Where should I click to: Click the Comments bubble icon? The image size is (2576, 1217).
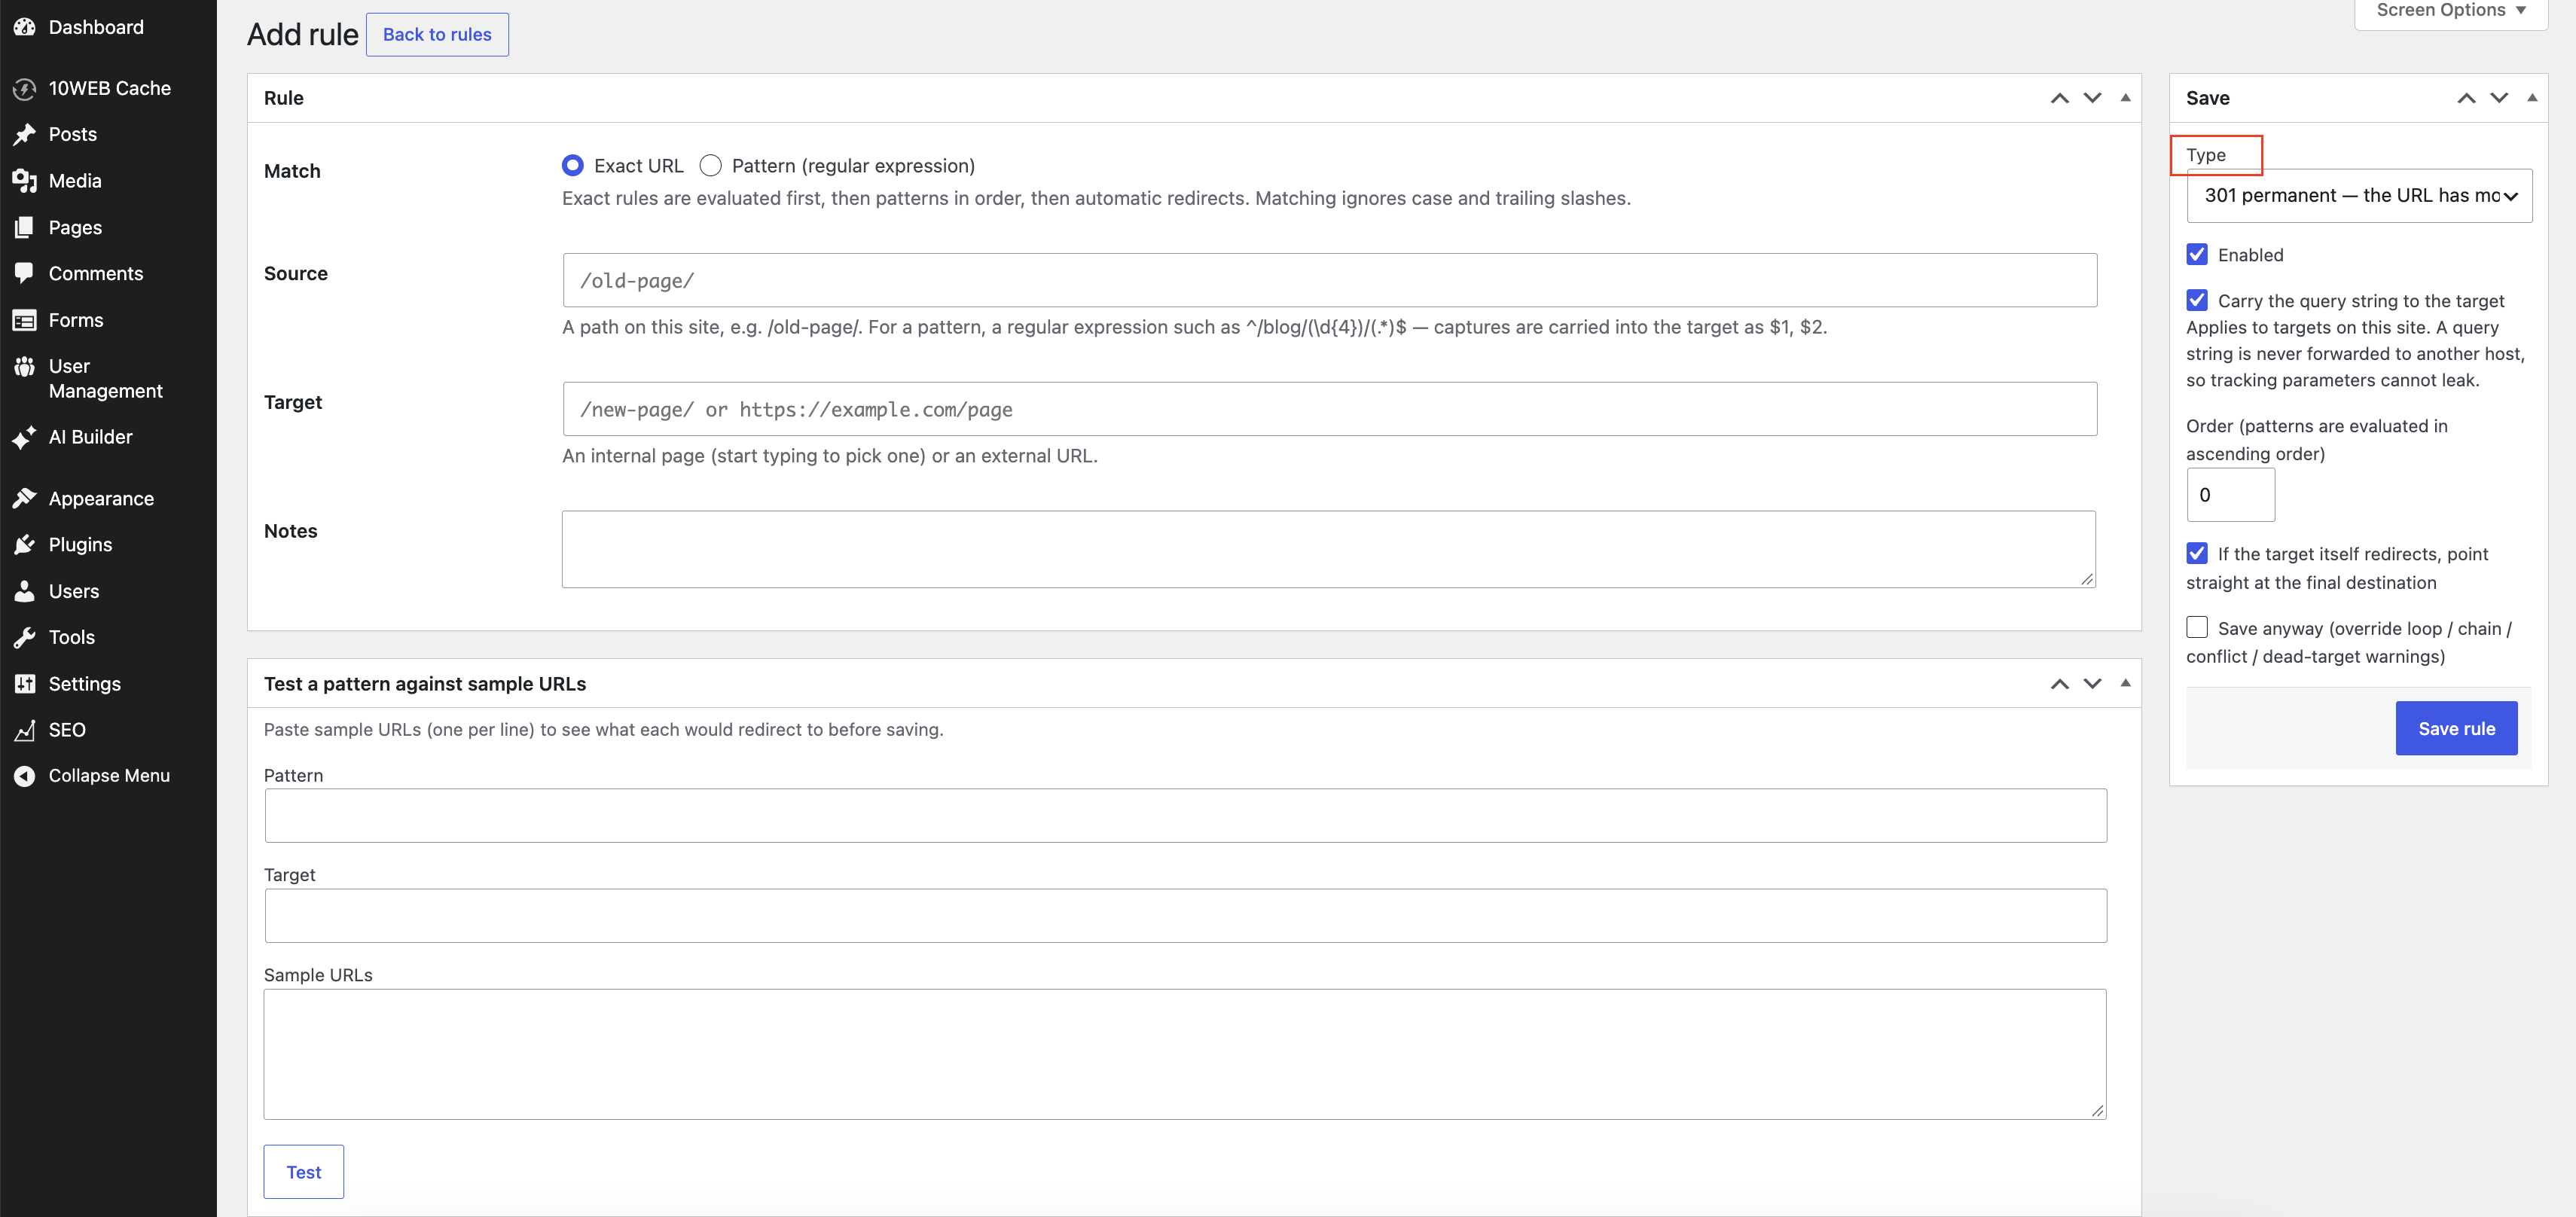pos(25,273)
